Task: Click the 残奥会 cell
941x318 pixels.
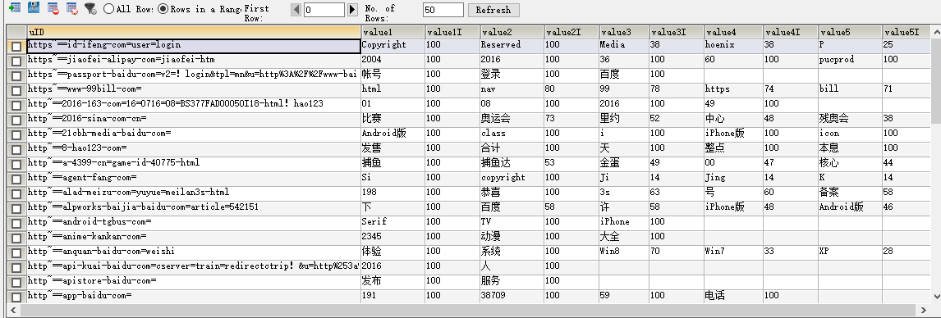Action: [x=850, y=120]
